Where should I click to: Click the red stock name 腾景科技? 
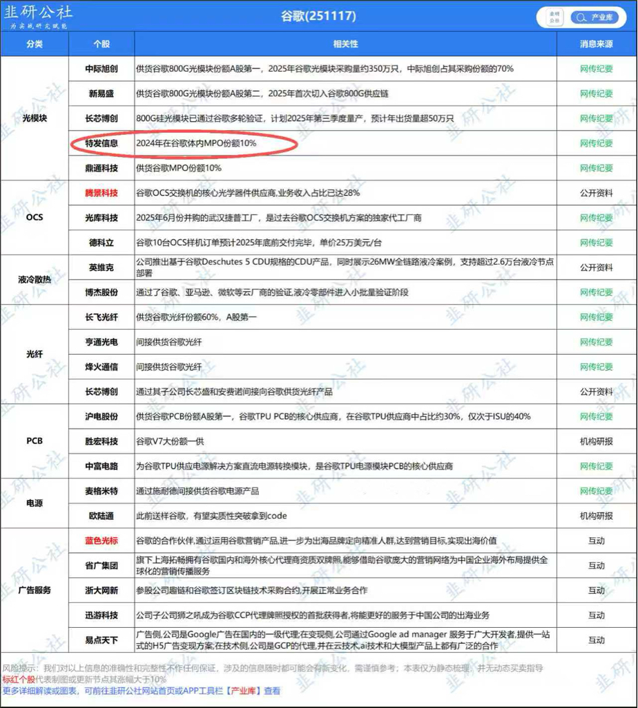(x=101, y=193)
